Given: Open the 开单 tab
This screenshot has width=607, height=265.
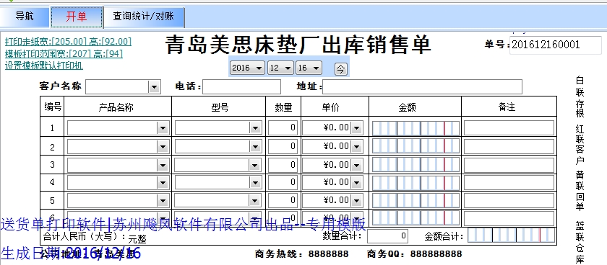Looking at the screenshot, I should (x=77, y=17).
